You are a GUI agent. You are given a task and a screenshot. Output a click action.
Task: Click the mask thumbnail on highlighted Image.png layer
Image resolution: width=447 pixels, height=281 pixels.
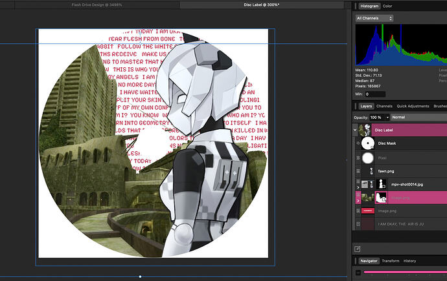tap(381, 198)
